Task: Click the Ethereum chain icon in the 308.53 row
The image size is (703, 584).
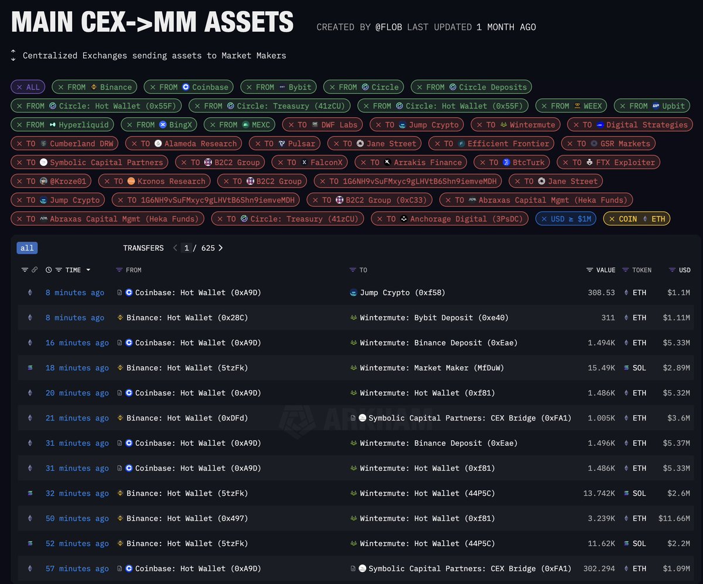Action: (x=30, y=292)
